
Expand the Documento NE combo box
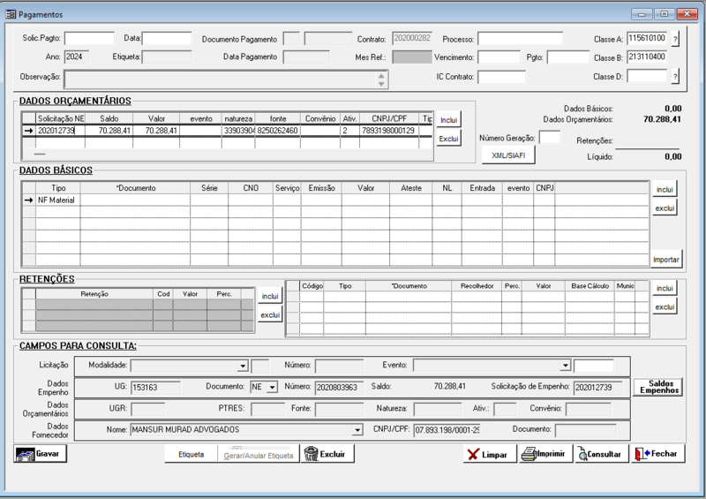click(x=272, y=387)
